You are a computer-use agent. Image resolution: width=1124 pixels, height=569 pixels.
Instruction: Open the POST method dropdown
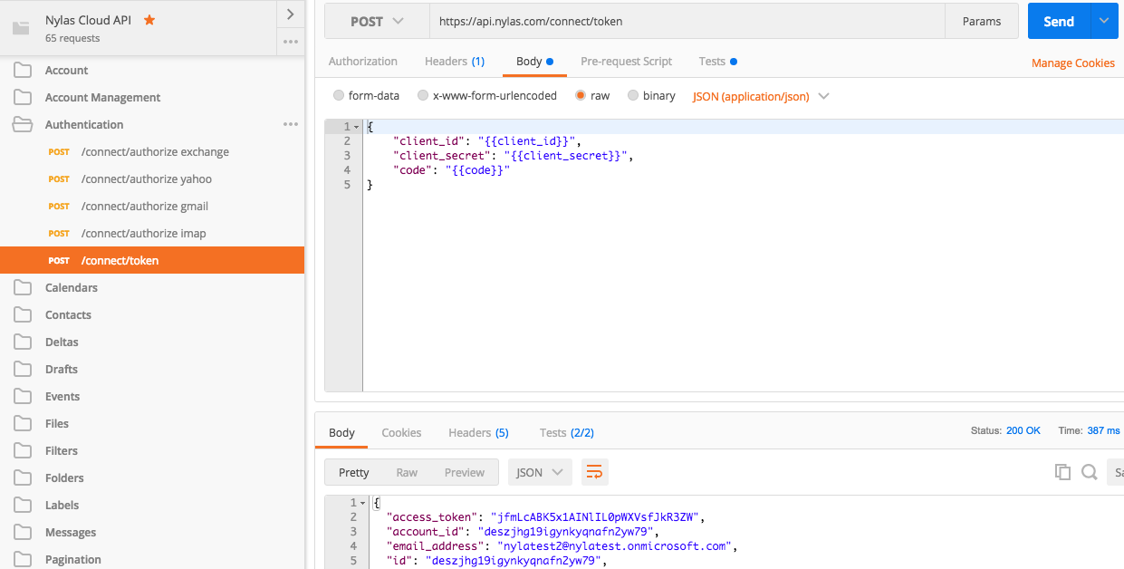(377, 21)
